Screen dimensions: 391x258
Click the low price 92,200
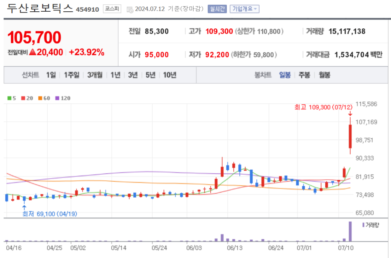[x=217, y=55]
